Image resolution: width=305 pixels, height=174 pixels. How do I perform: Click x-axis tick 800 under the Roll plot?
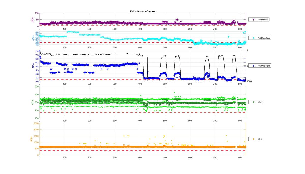pyautogui.click(x=240, y=157)
